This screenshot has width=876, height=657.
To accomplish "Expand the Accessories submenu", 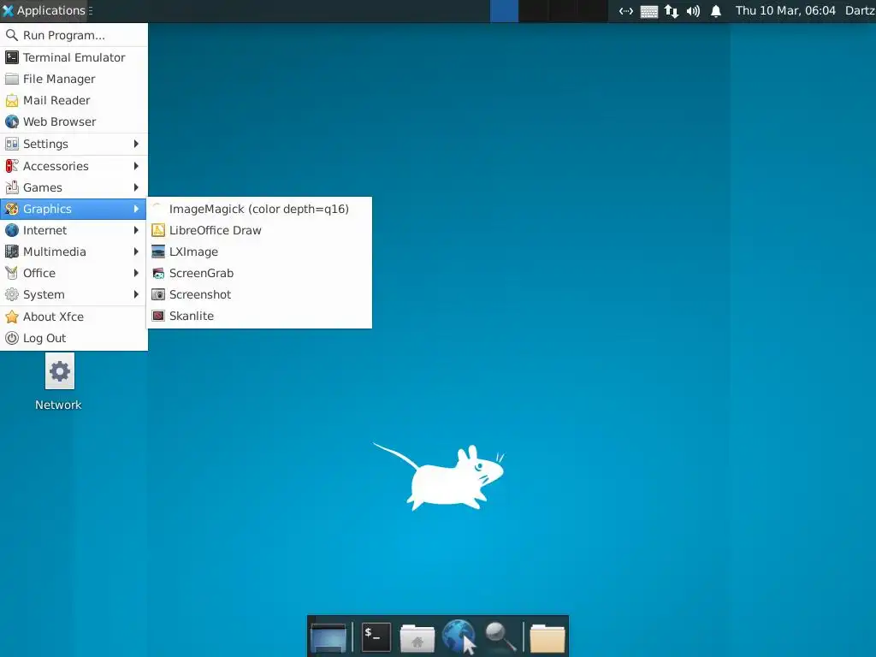I will tap(74, 166).
